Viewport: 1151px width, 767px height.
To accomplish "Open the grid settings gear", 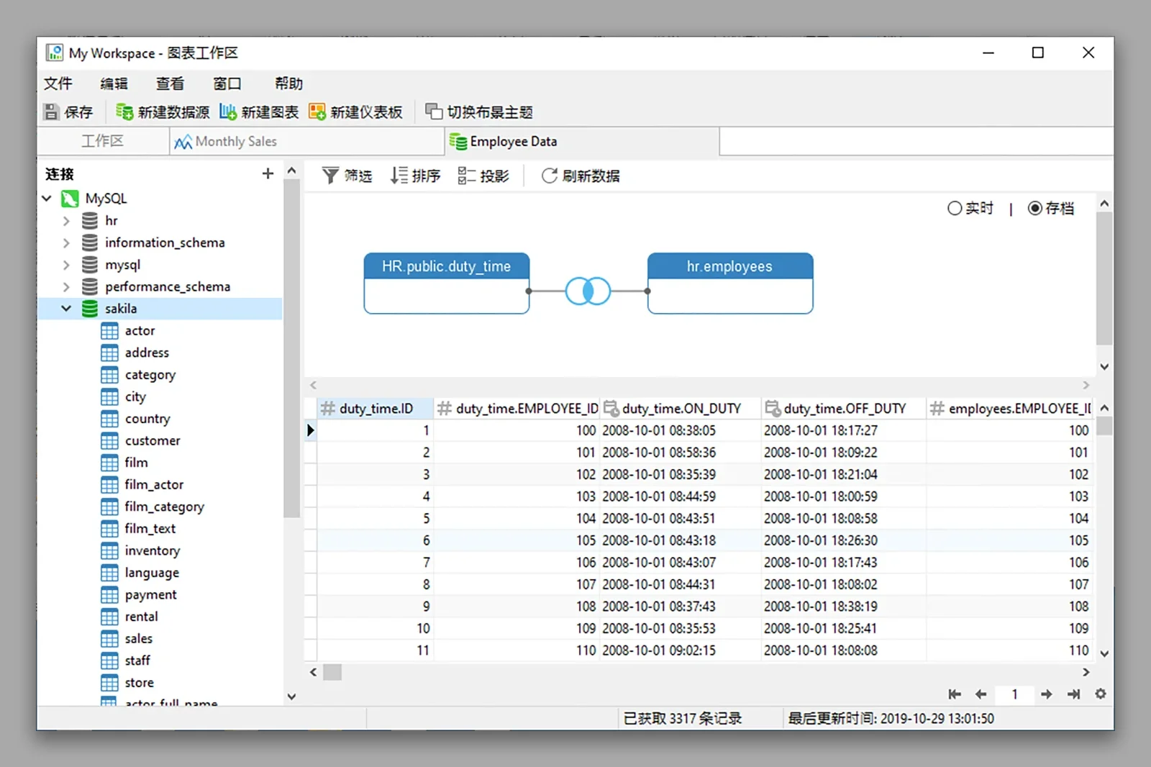I will point(1100,694).
